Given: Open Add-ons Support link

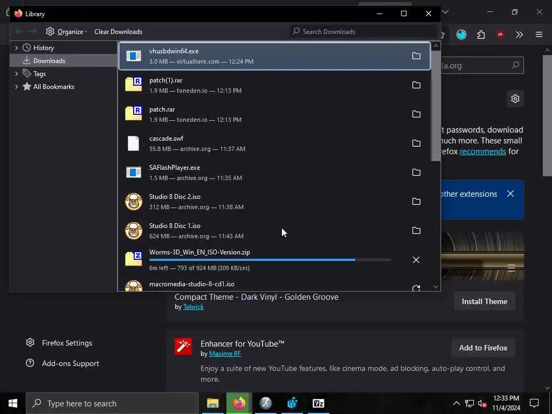Looking at the screenshot, I should coord(63,363).
